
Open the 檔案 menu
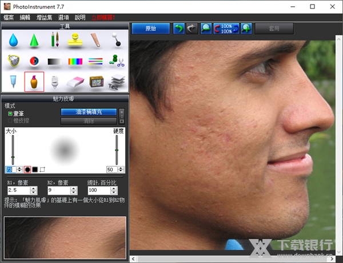10,18
